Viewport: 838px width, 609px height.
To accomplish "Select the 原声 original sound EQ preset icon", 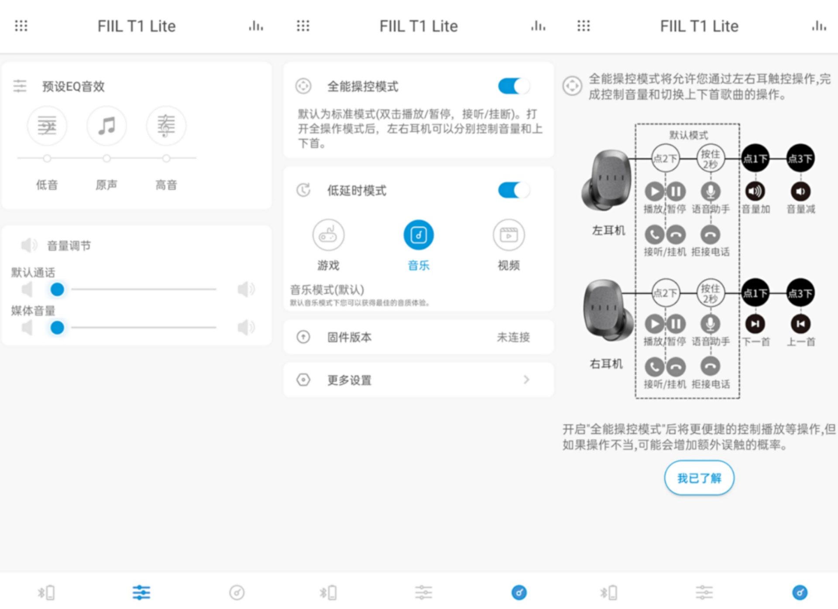I will click(x=106, y=126).
